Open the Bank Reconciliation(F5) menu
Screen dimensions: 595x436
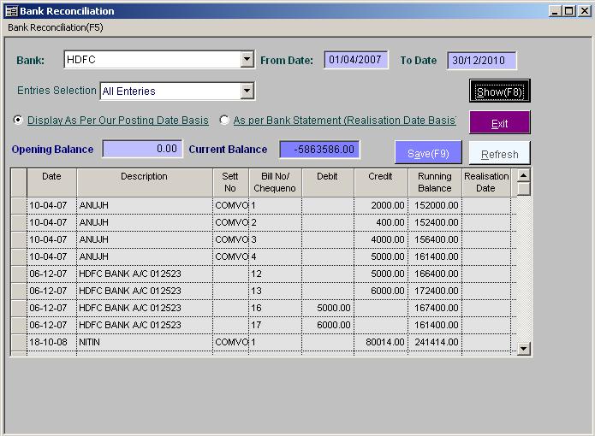pyautogui.click(x=56, y=27)
